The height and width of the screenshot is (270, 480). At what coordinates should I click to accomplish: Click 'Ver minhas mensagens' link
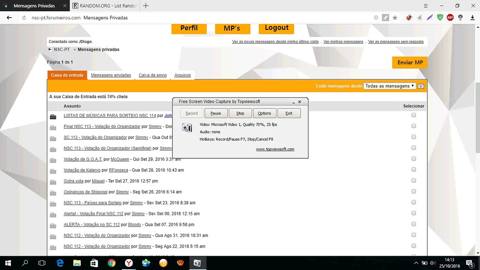343,42
